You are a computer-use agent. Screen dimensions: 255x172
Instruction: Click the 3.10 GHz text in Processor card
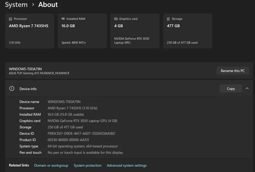click(15, 43)
